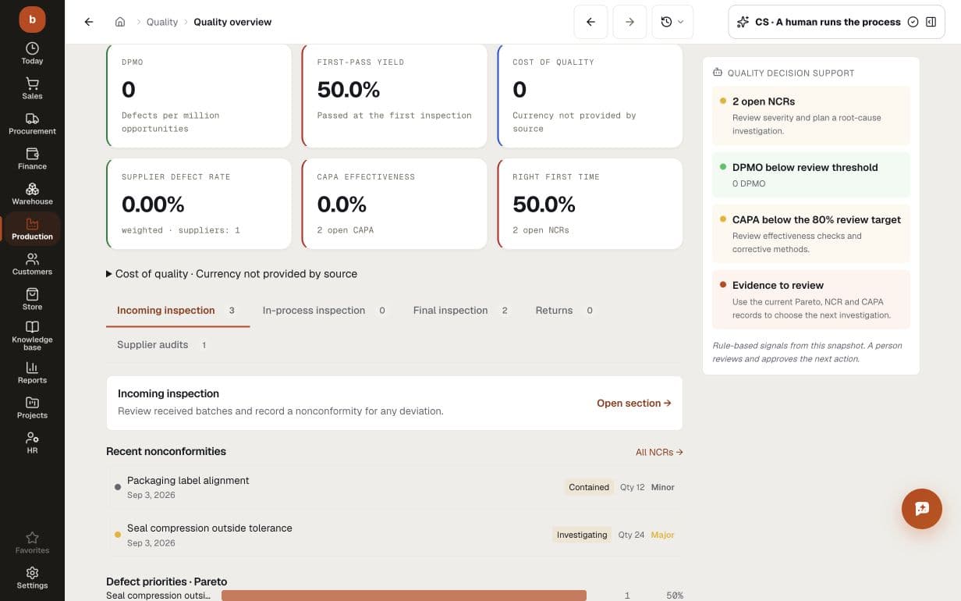Screen dimensions: 961x601
Task: Open Customers in the sidebar
Action: (x=32, y=264)
